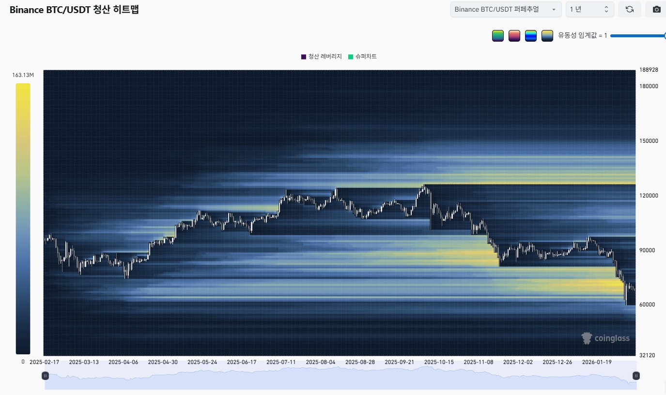Click the Binance BTC/USDT 청산 히트맵 title
Screen dimensions: 666x395
pyautogui.click(x=74, y=10)
